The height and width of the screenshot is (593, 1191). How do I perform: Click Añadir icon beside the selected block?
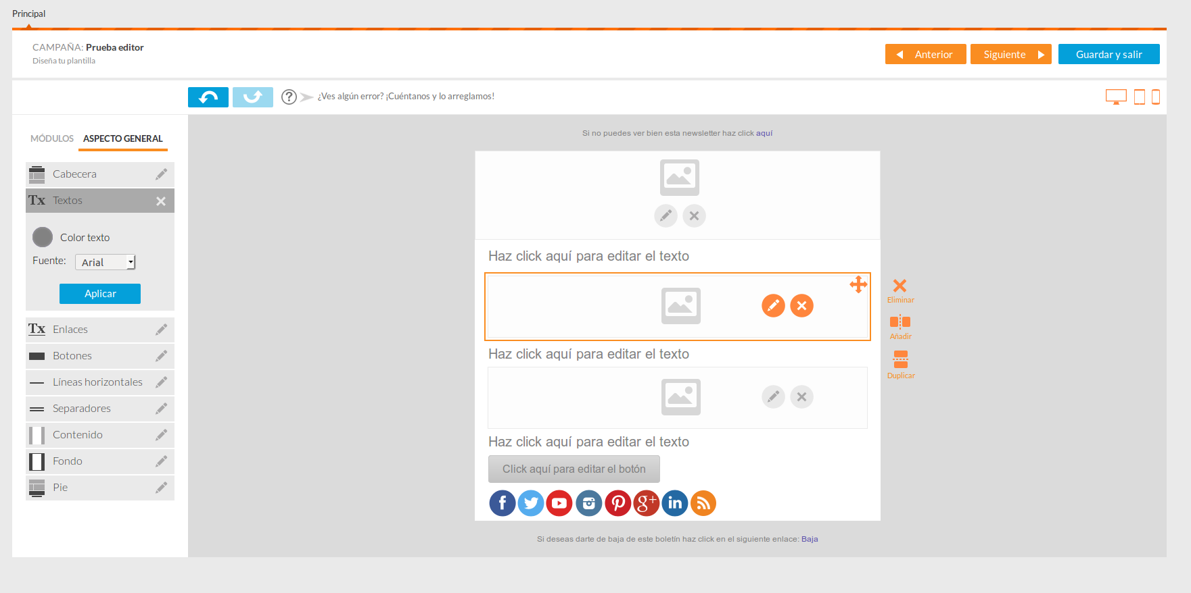(x=900, y=326)
